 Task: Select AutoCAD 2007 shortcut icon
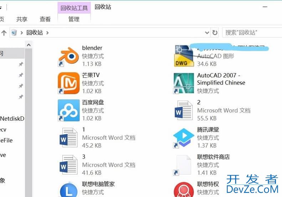tap(184, 83)
